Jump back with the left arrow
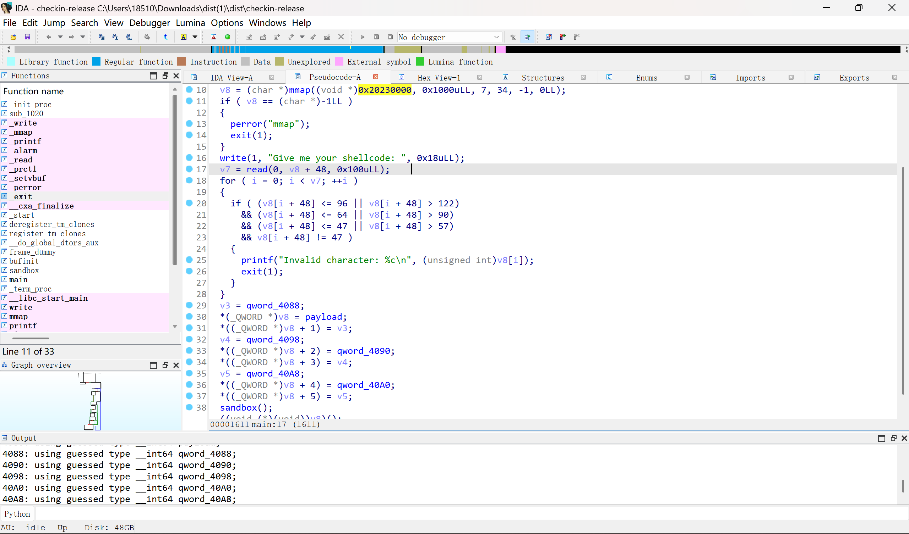The width and height of the screenshot is (909, 534). 49,37
